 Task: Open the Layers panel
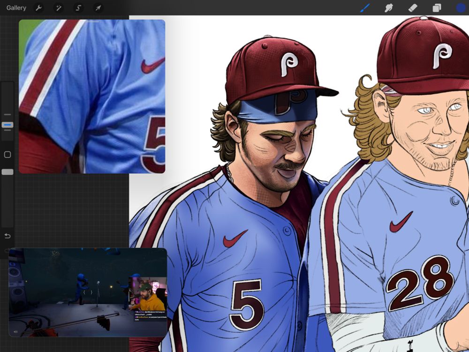[x=437, y=8]
